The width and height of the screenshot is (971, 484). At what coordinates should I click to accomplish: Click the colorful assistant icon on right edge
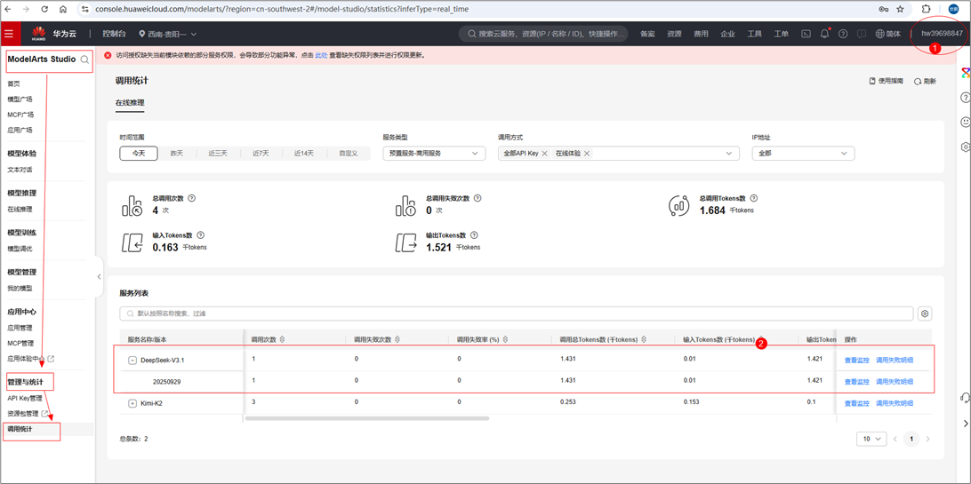coord(965,73)
